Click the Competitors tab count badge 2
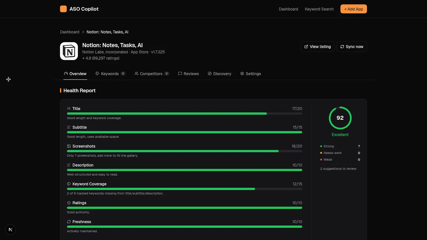This screenshot has width=427, height=240. click(167, 74)
